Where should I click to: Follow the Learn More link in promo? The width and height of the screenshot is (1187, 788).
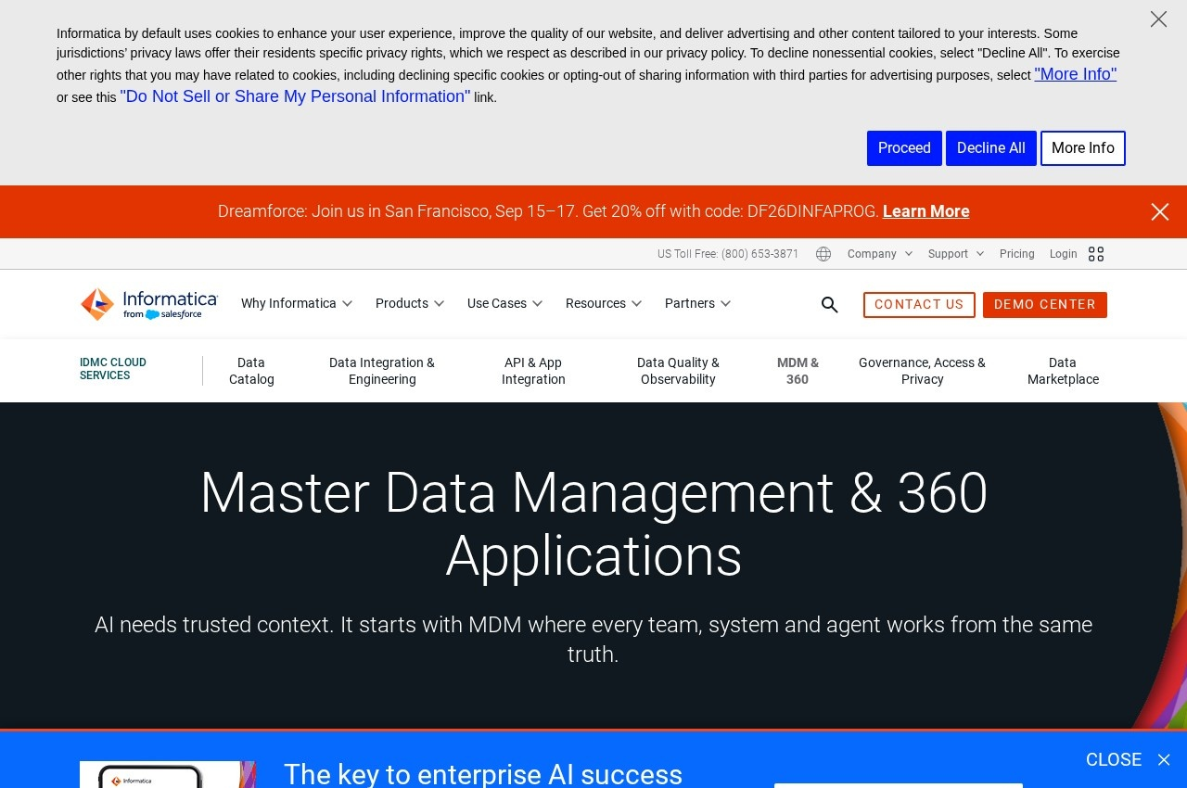click(925, 211)
